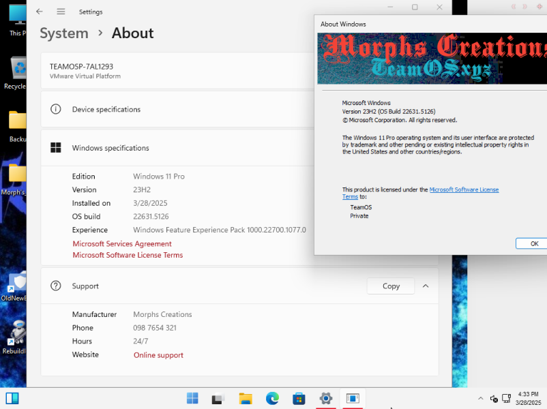Select the Version value "23H2" in Settings
This screenshot has height=409, width=547.
click(142, 190)
